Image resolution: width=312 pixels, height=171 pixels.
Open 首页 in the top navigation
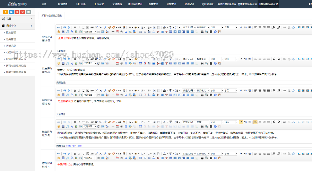click(44, 4)
